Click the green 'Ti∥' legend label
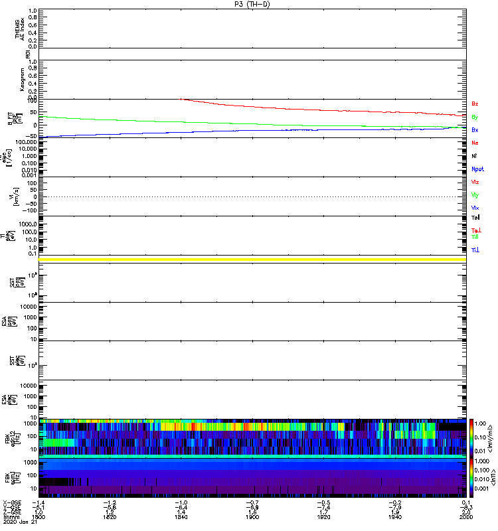498x531 pixels. tap(475, 237)
